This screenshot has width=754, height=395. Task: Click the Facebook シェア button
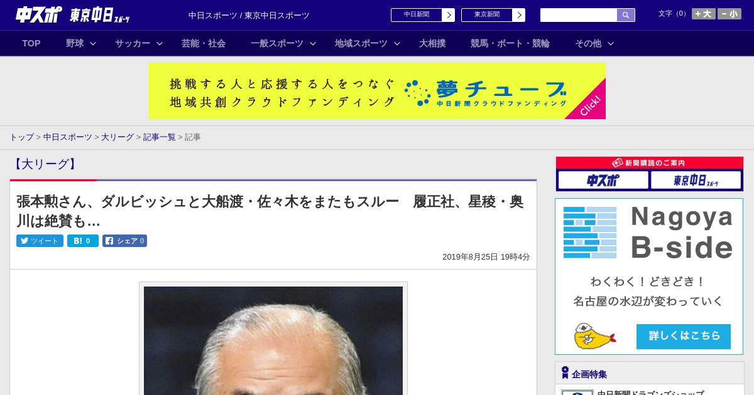[x=124, y=241]
